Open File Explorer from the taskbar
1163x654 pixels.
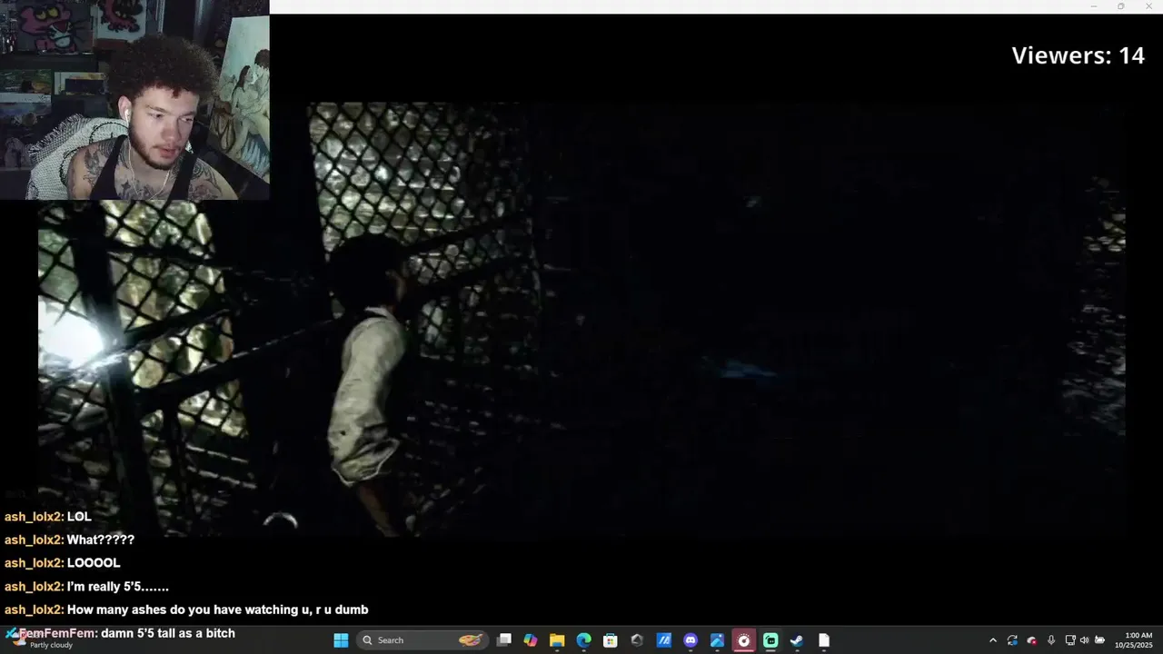click(x=557, y=640)
